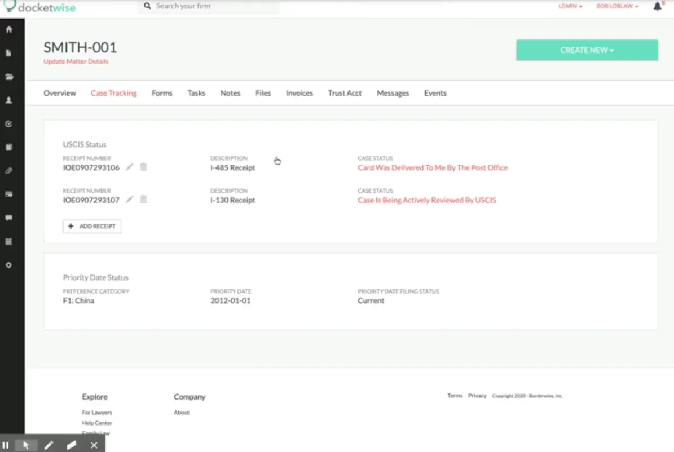Open the Settings gear icon in sidebar

(8, 265)
